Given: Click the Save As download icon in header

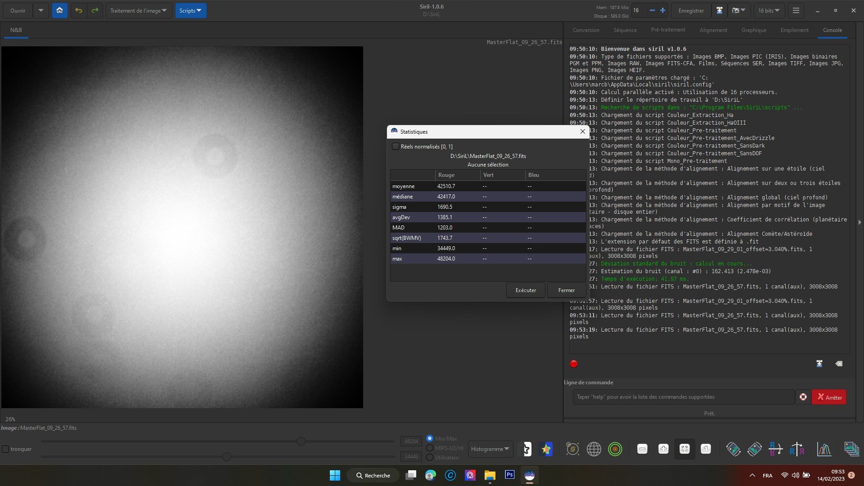Looking at the screenshot, I should (x=719, y=10).
